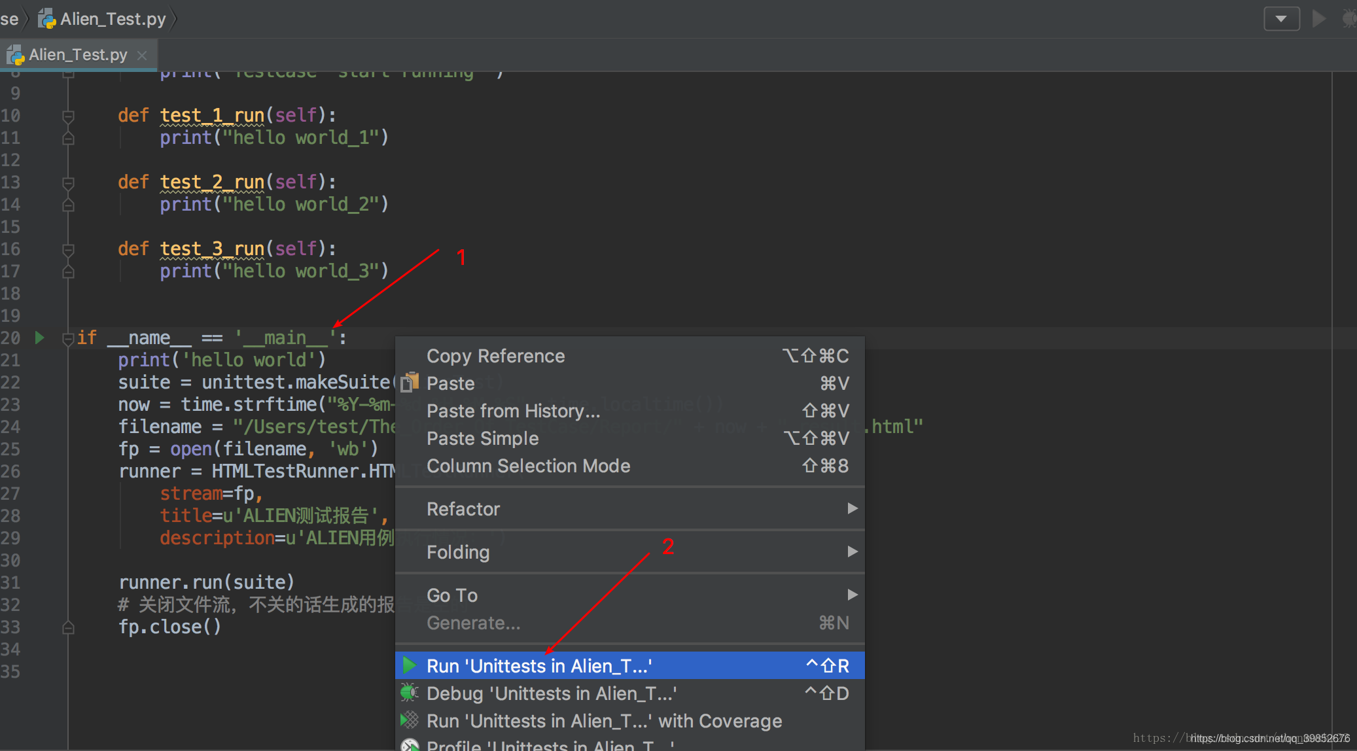Collapse the test_3_run function fold marker
The image size is (1357, 751).
tap(67, 249)
